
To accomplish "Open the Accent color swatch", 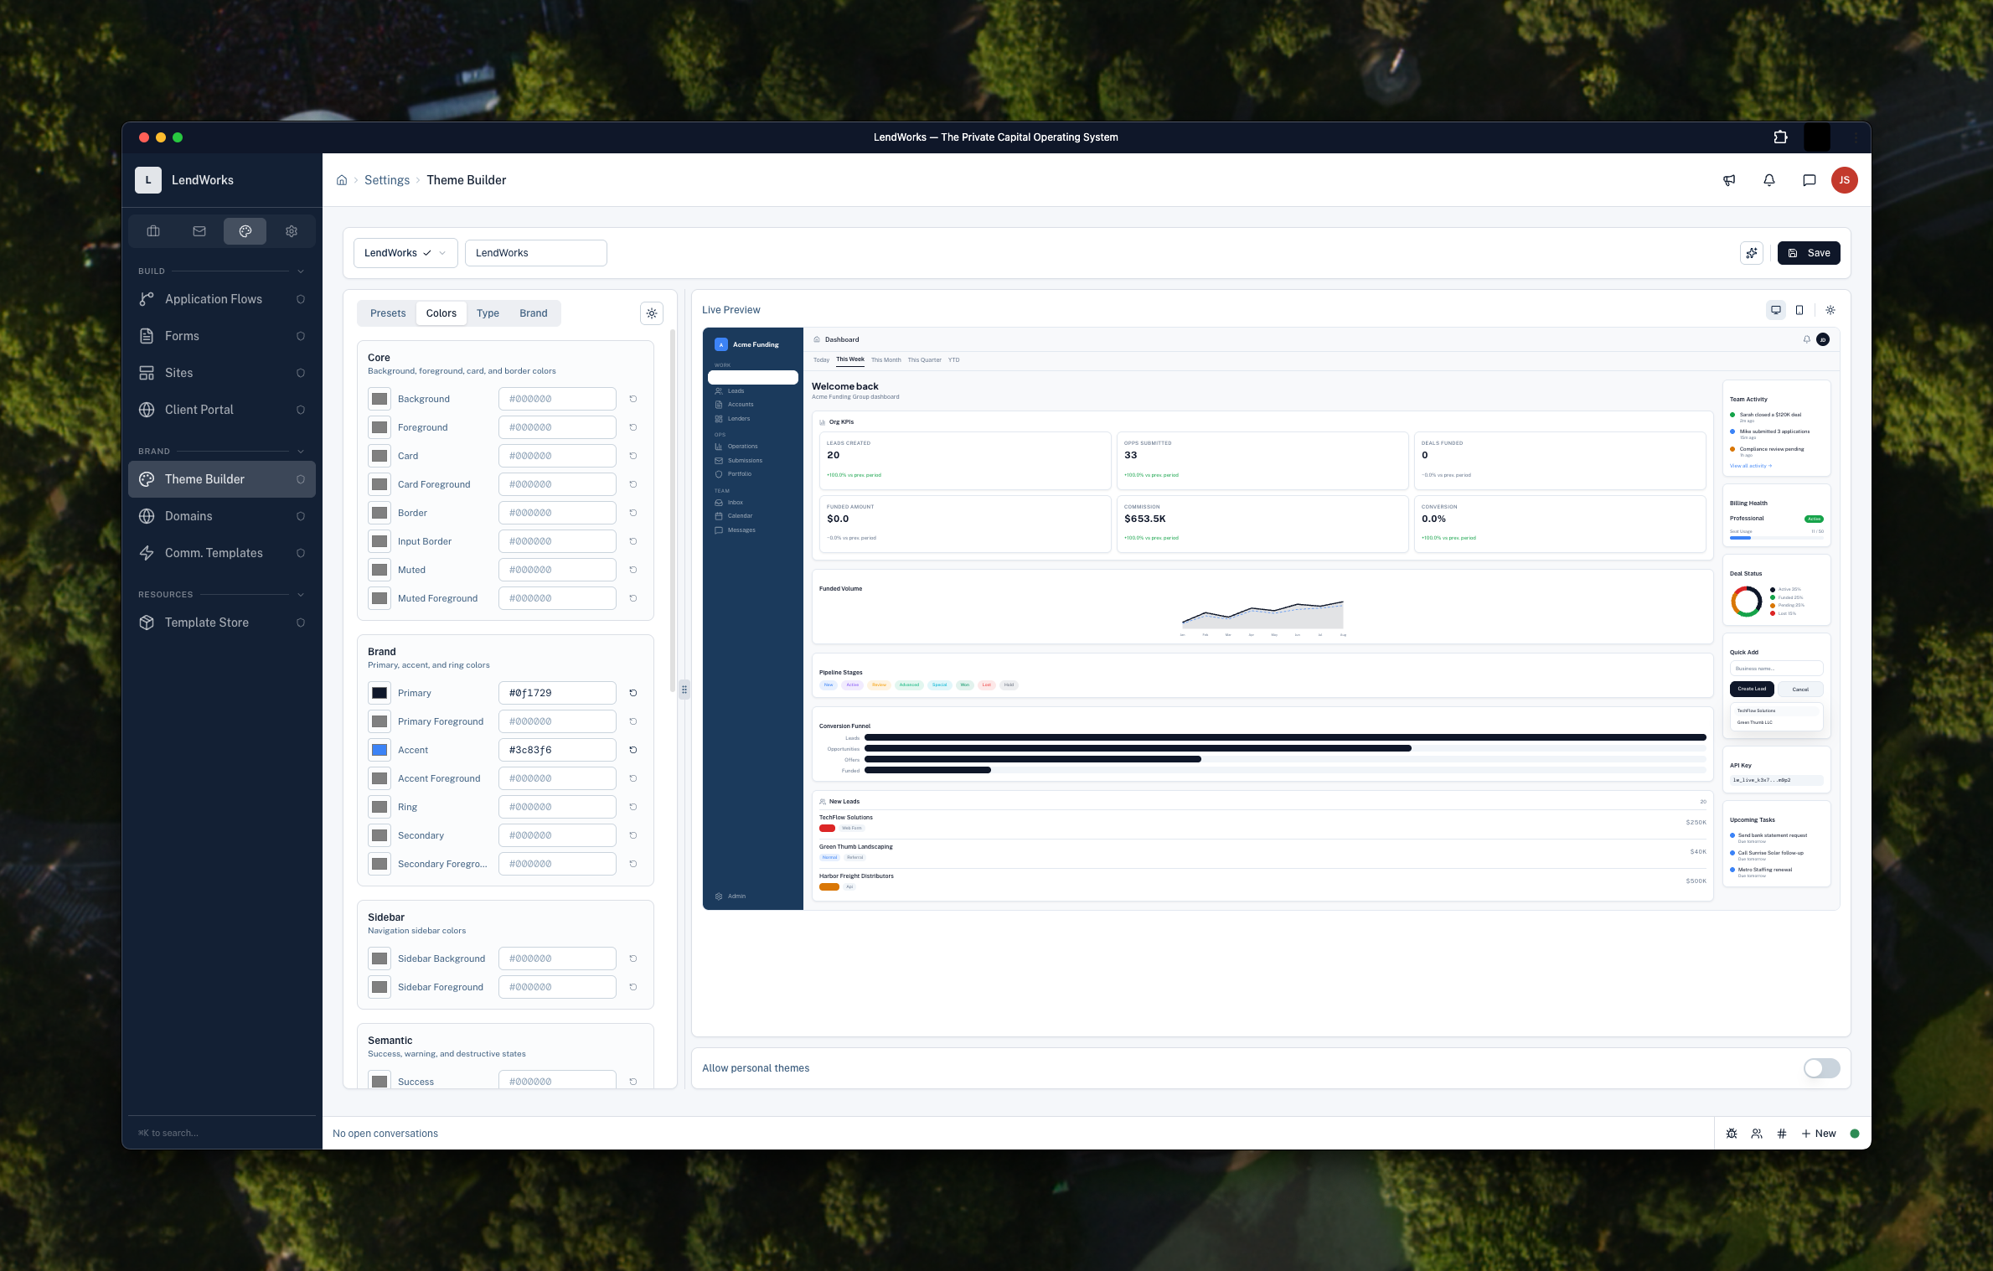I will click(379, 750).
